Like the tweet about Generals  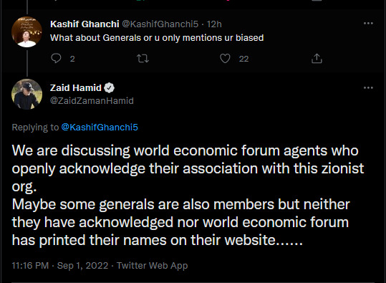225,58
